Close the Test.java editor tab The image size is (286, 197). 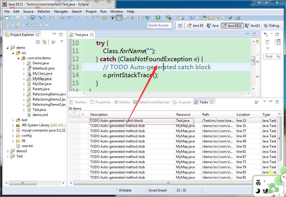[92, 35]
